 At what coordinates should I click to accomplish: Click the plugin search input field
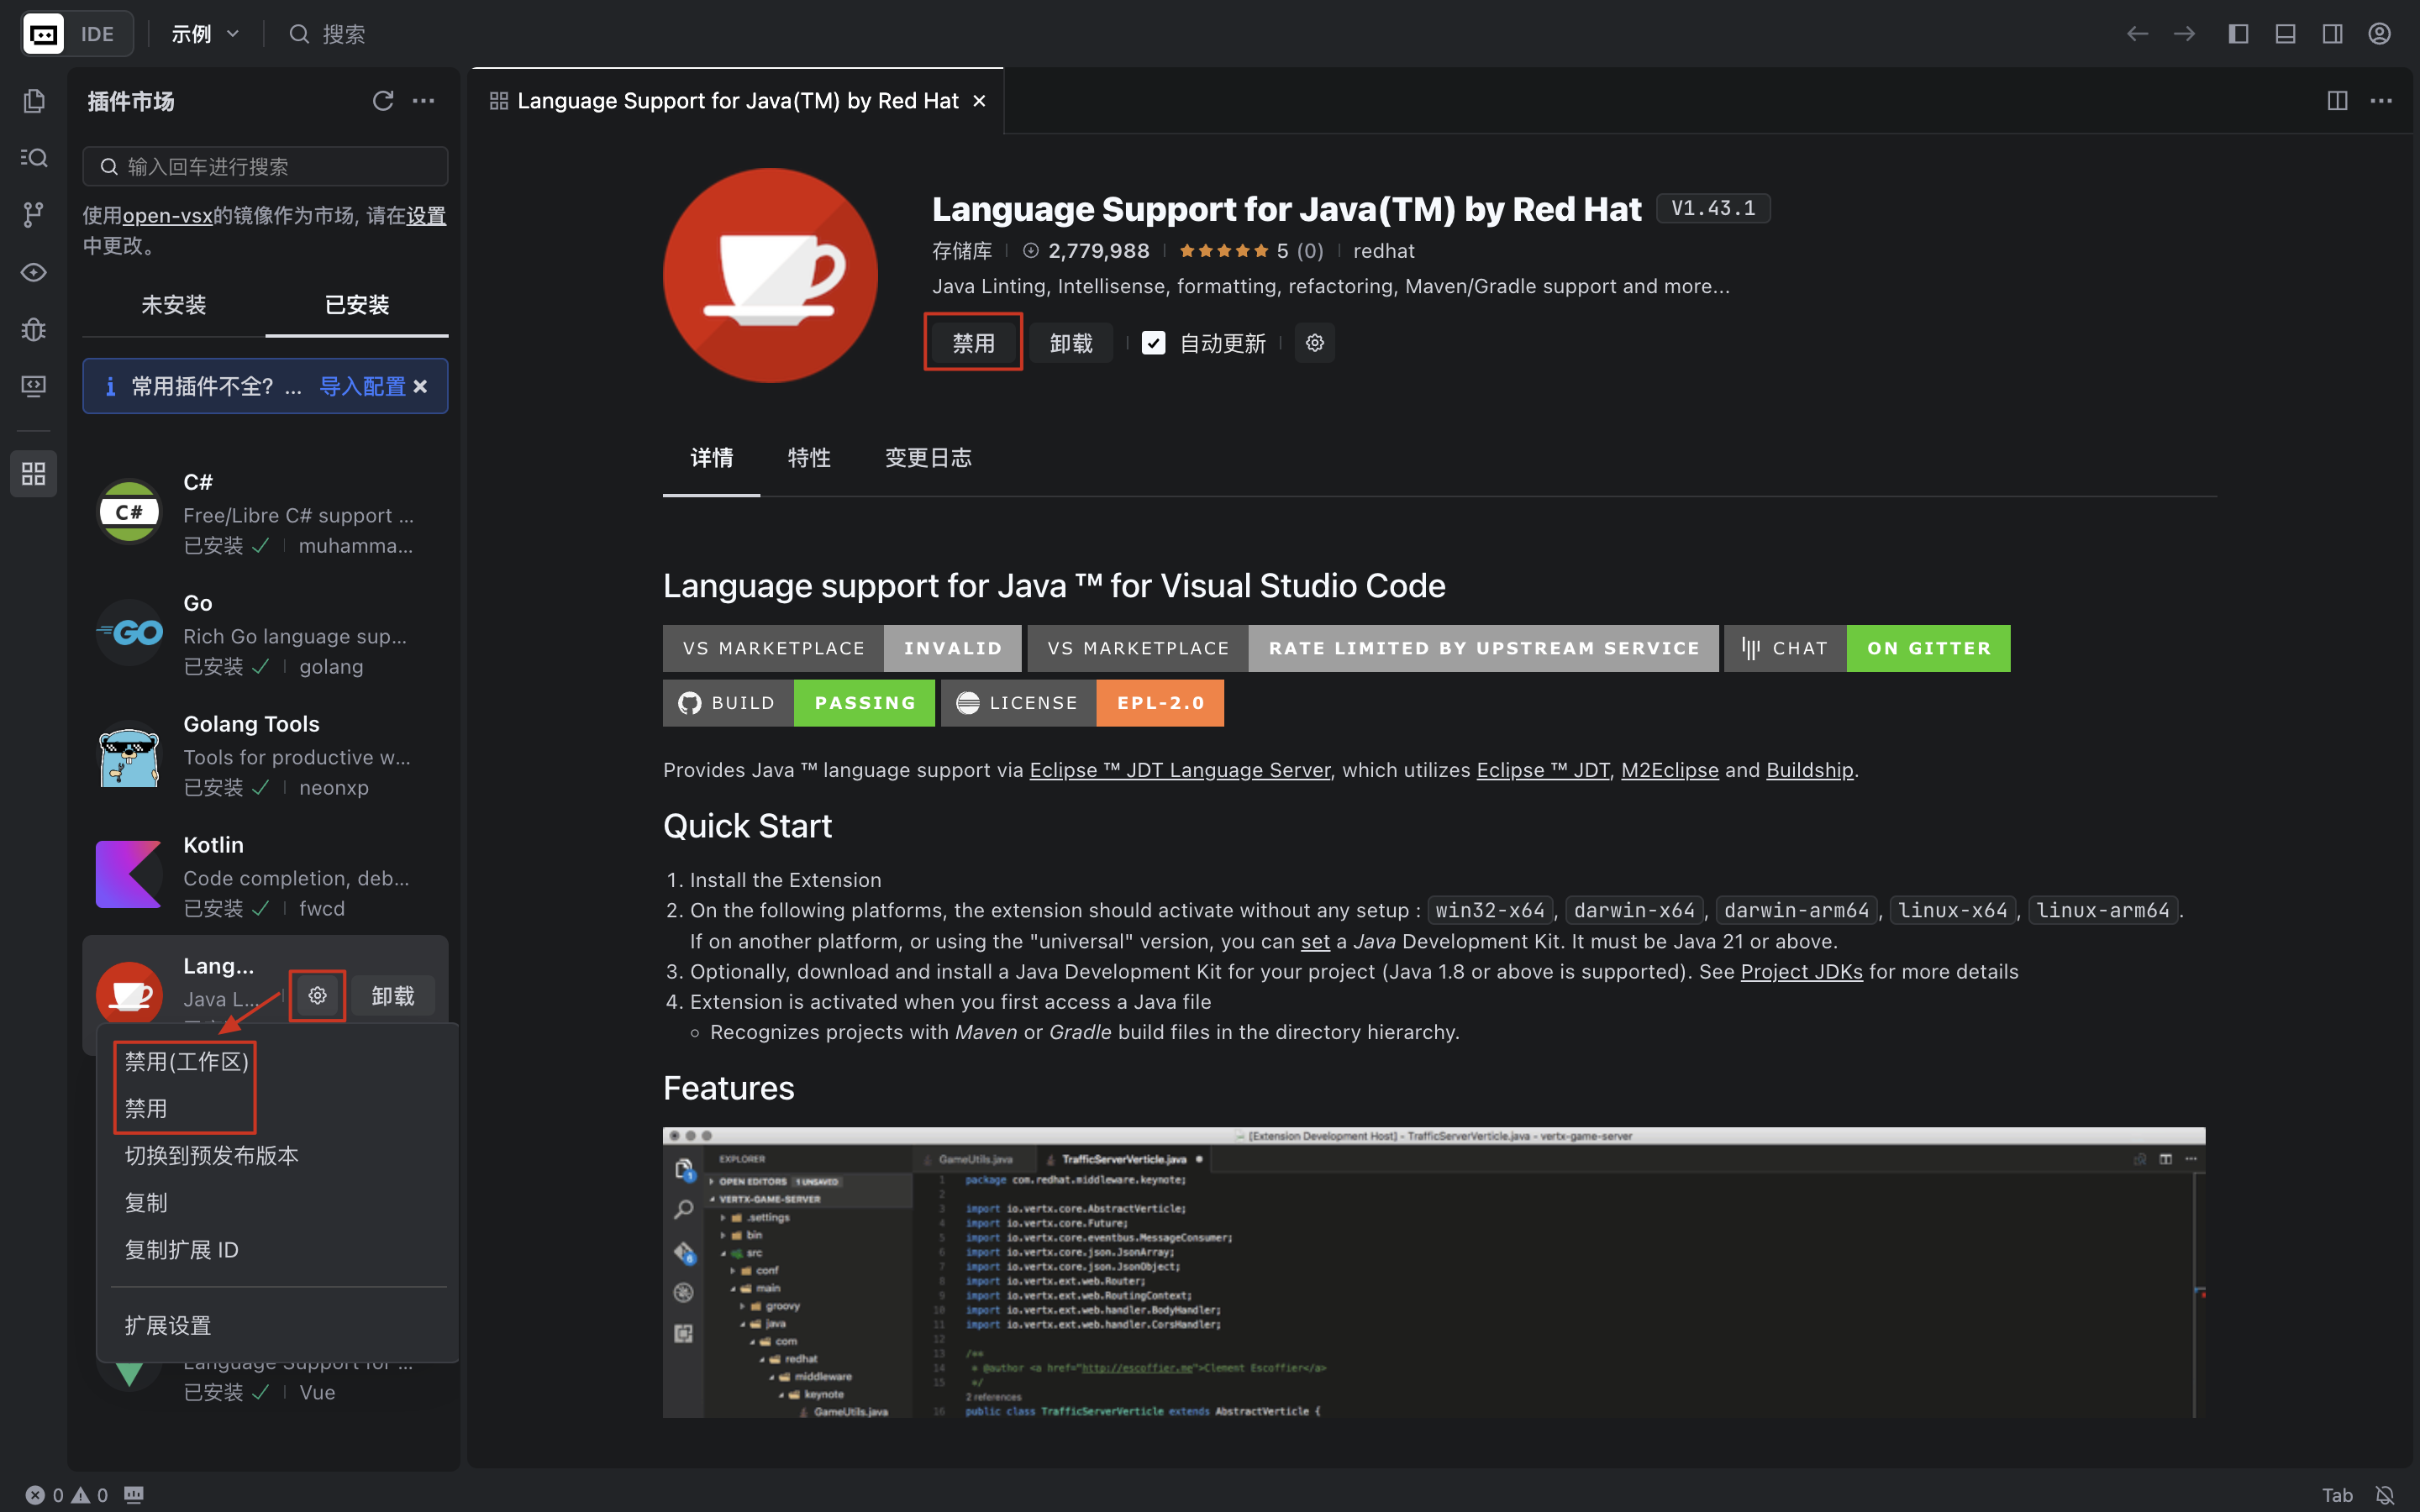[x=265, y=166]
